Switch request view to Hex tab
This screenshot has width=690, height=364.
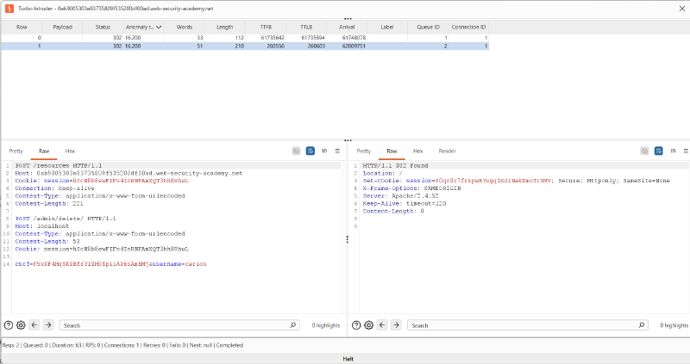point(70,151)
